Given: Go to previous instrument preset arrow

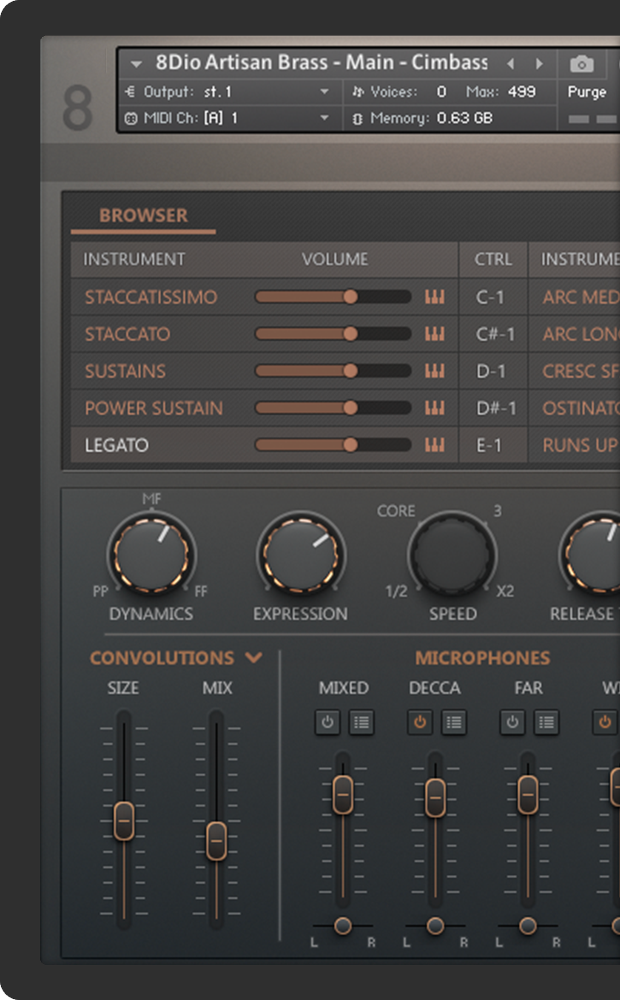Looking at the screenshot, I should pos(511,64).
